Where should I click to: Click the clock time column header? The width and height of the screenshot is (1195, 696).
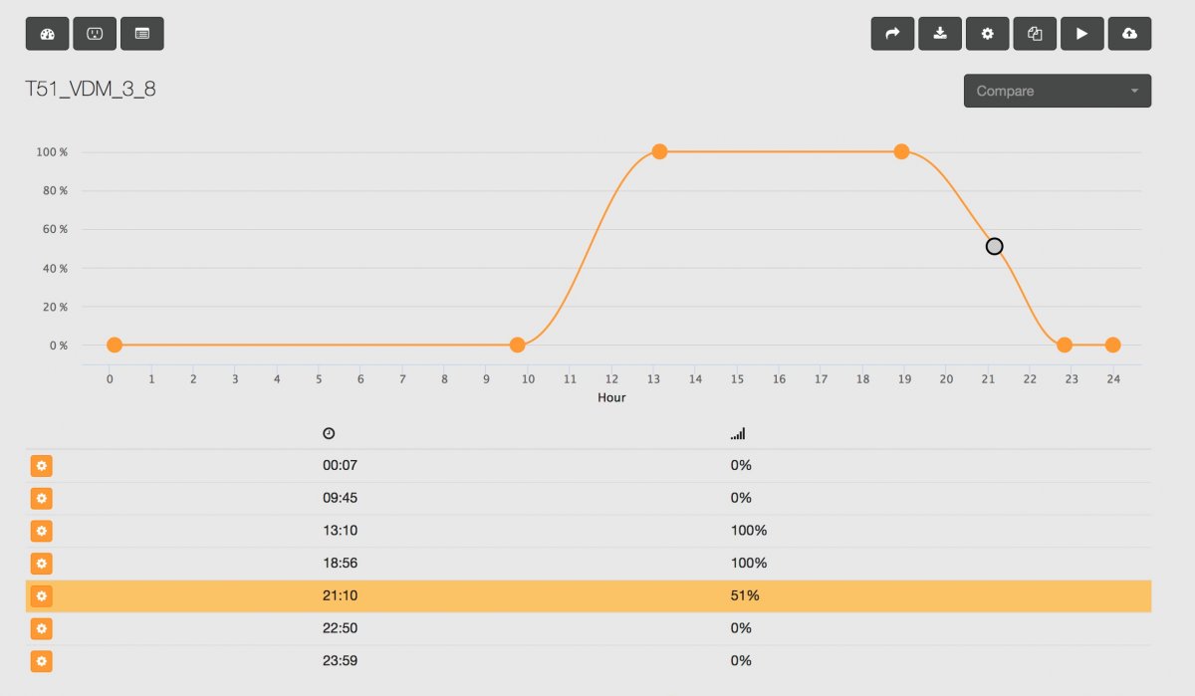coord(329,433)
